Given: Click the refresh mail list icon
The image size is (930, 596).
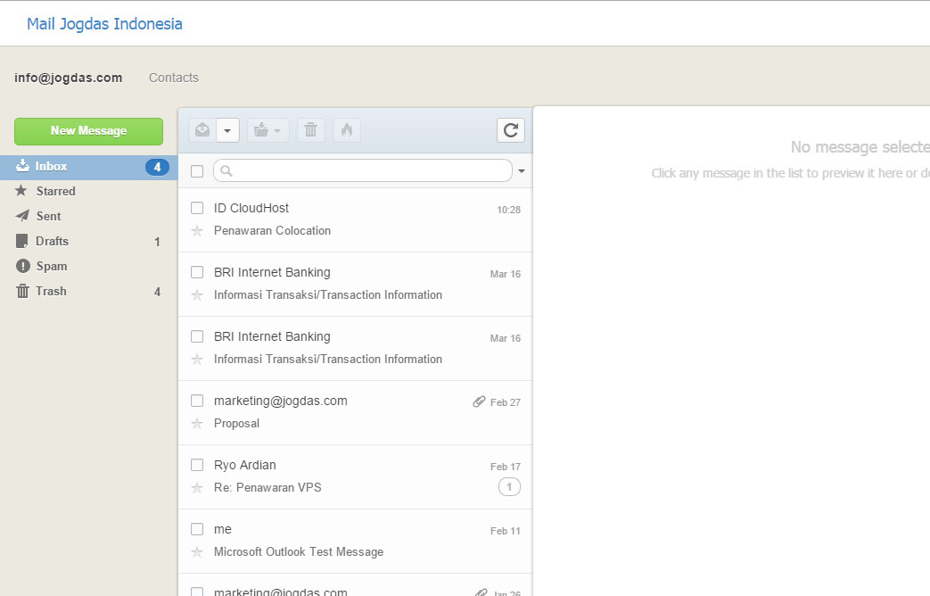Looking at the screenshot, I should point(511,130).
